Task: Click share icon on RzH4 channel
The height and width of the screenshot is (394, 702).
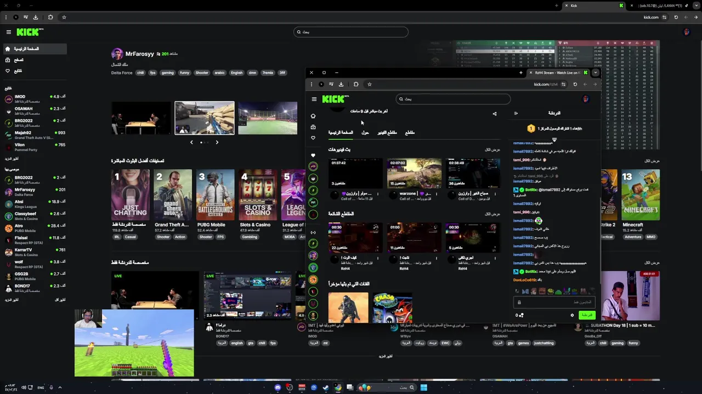Action: pos(494,114)
